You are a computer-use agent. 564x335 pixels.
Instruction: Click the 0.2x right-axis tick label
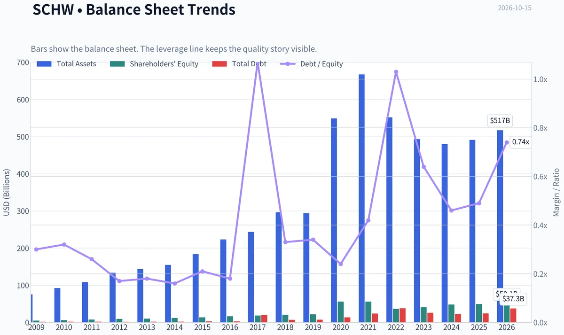pyautogui.click(x=540, y=274)
